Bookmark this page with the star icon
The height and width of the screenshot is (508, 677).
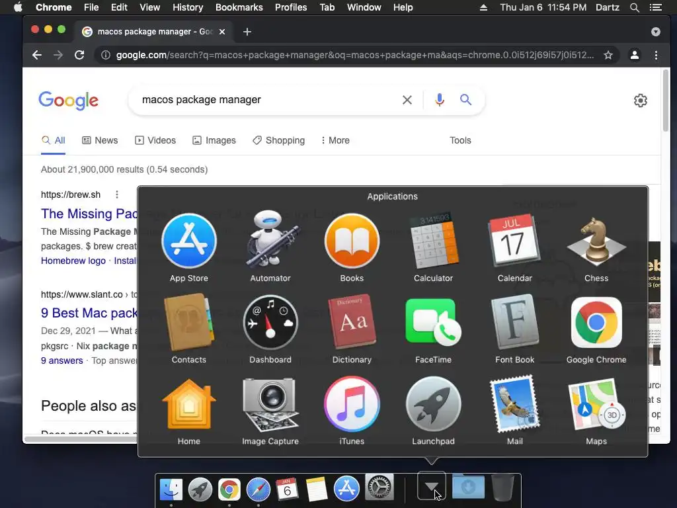point(608,55)
